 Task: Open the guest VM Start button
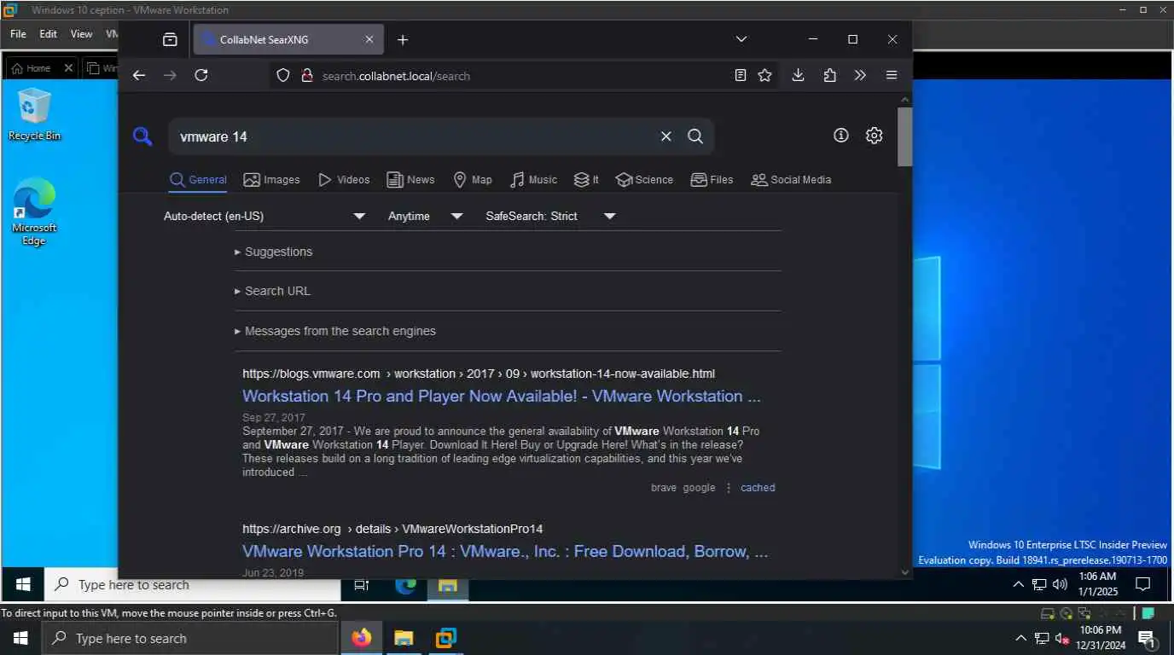[23, 584]
